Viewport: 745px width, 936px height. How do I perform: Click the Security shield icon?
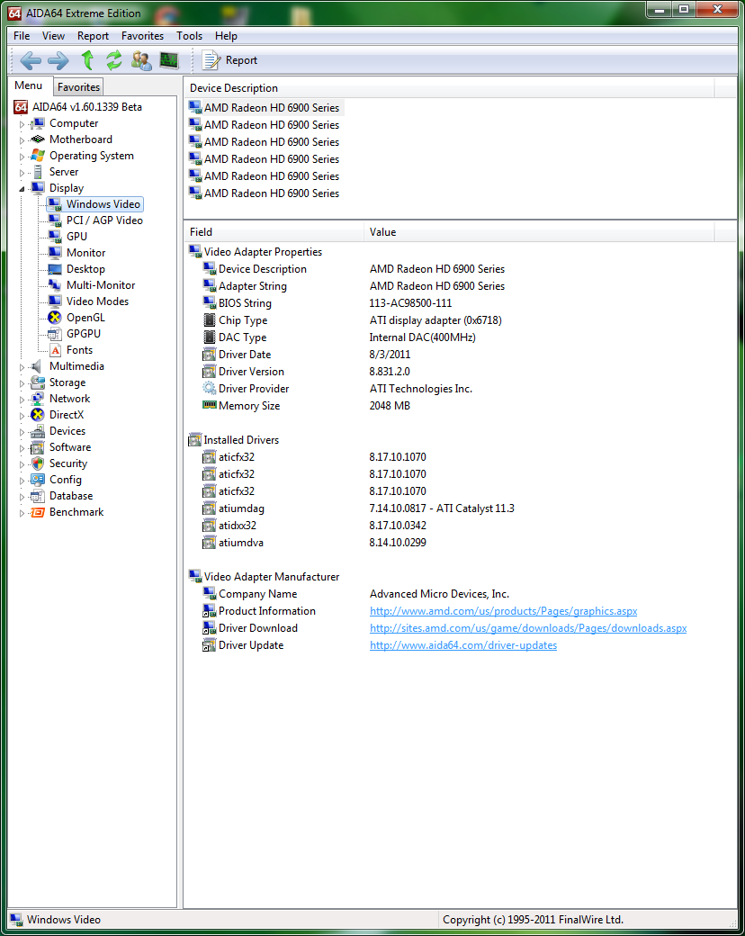click(x=38, y=463)
